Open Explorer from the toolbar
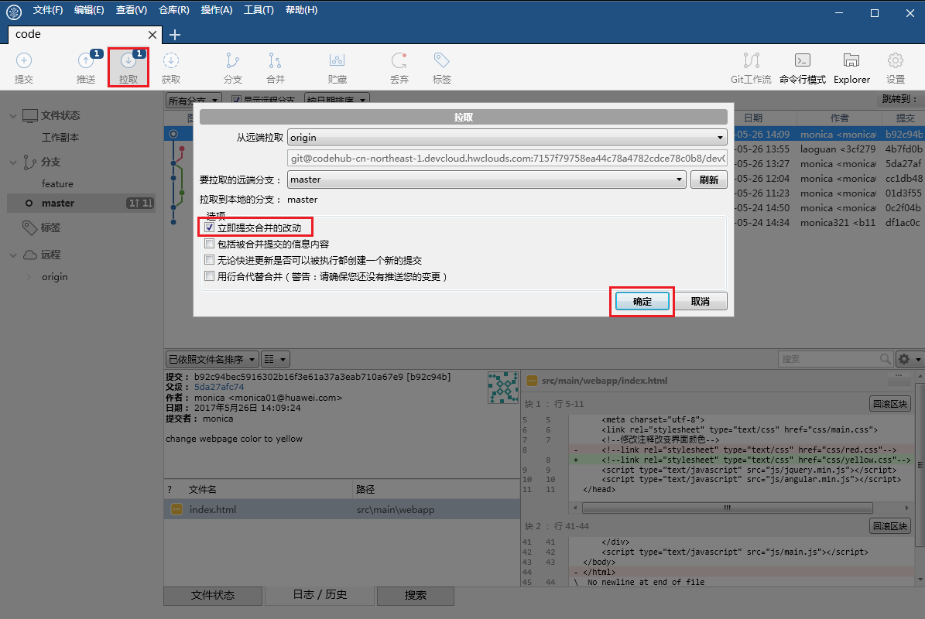 851,68
